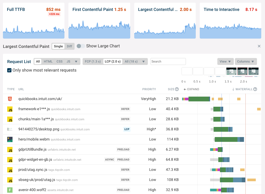Click the help icon next to SIZE
This screenshot has width=265, height=194.
(x=177, y=89)
